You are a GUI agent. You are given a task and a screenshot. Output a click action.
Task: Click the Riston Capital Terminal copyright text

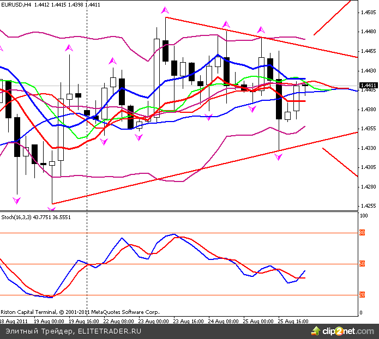80,312
